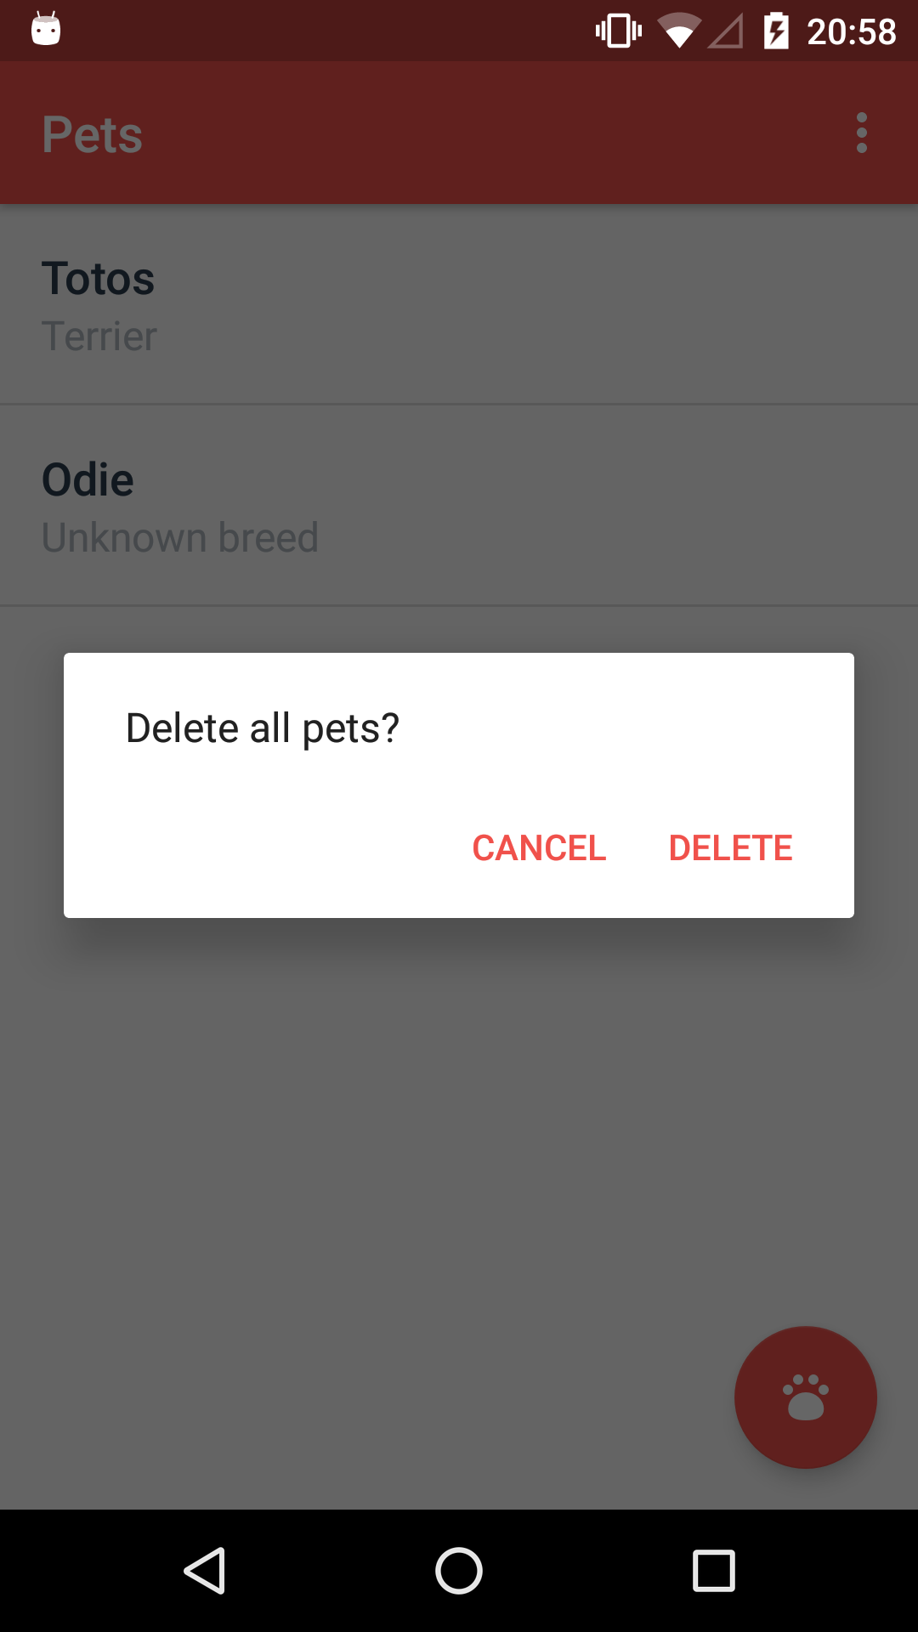Tap the Android back navigation button
918x1632 pixels.
(204, 1570)
